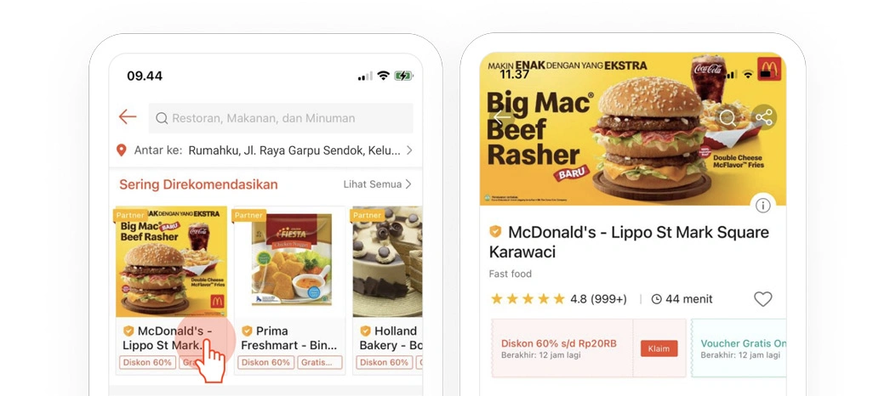This screenshot has width=873, height=396.
Task: Claim the Diskon 60% voucher with Klaim
Action: [x=659, y=348]
